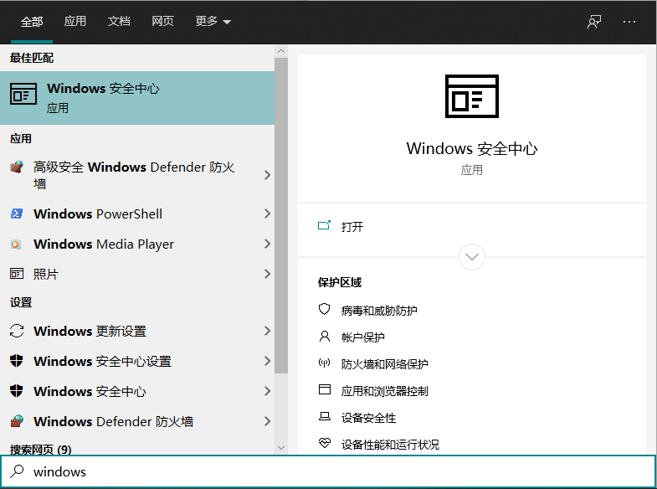
Task: Click the Windows Update settings sync icon
Action: click(x=16, y=331)
